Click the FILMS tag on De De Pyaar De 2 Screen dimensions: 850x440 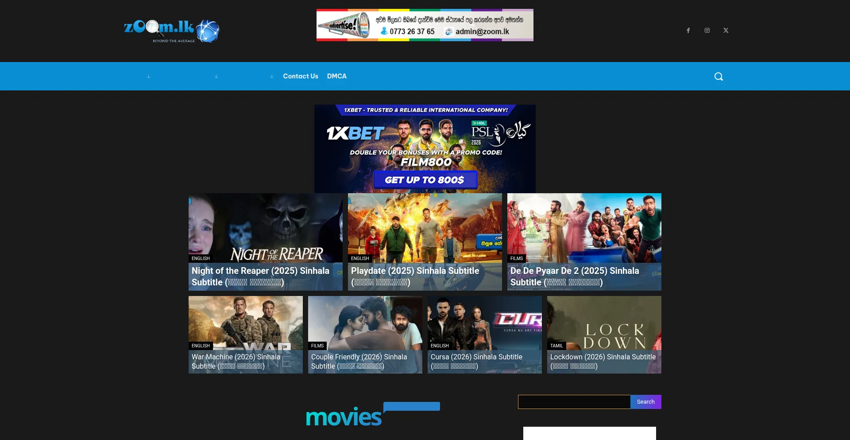coord(517,258)
